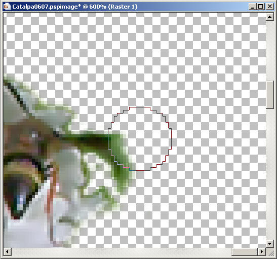277x259 pixels.
Task: Click the horizontal scrollbar right arrow
Action: click(x=262, y=251)
